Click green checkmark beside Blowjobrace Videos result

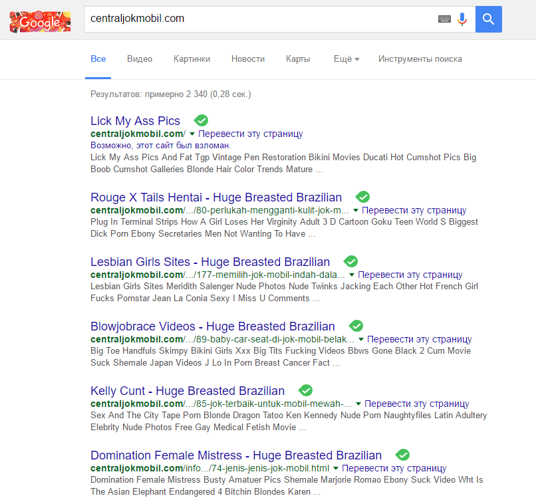pos(356,326)
